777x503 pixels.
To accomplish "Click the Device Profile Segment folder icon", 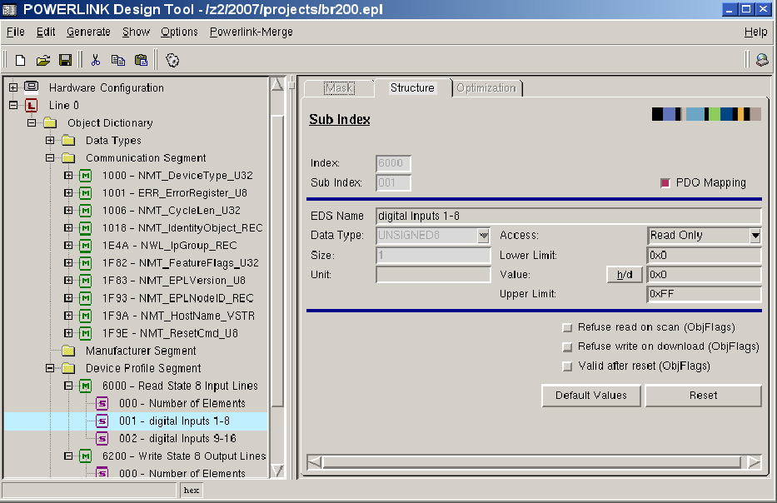I will 68,368.
